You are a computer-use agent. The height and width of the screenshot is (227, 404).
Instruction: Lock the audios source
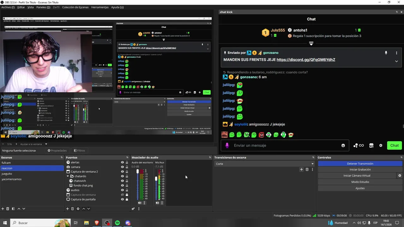[x=127, y=190]
